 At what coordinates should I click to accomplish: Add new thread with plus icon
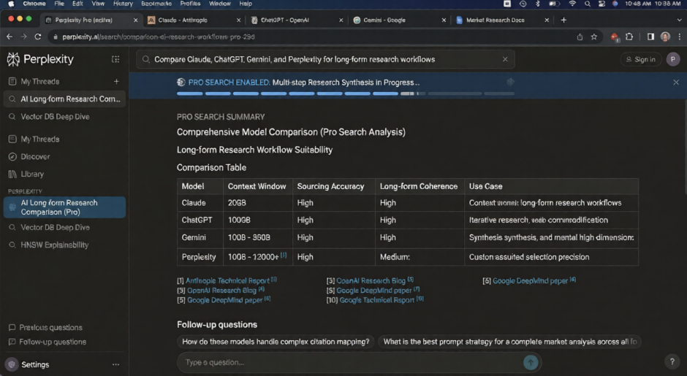[x=116, y=82]
